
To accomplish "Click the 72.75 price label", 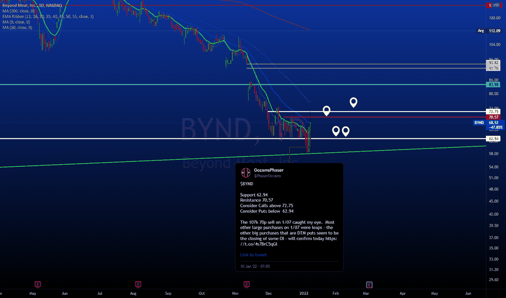I will pyautogui.click(x=494, y=112).
